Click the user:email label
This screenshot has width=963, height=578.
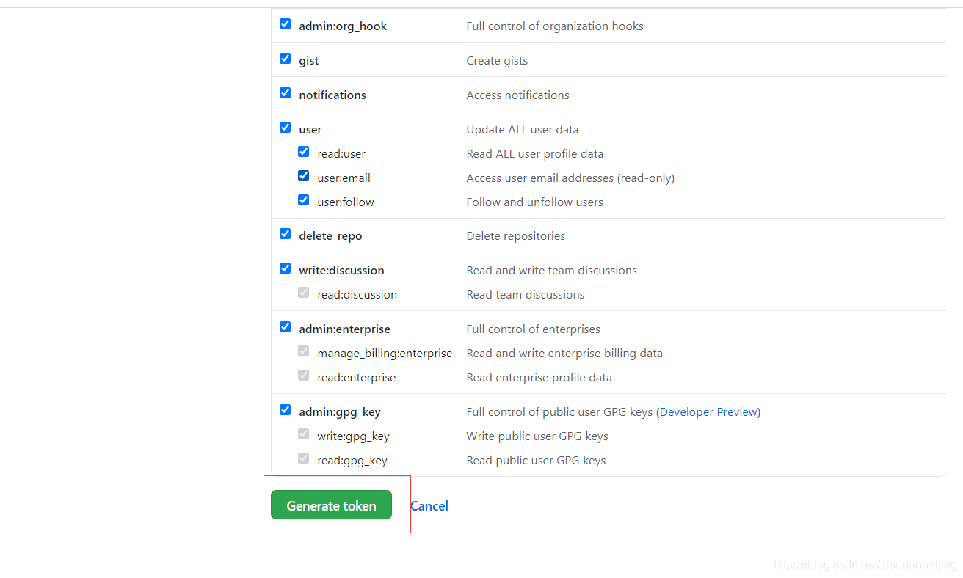[x=344, y=178]
